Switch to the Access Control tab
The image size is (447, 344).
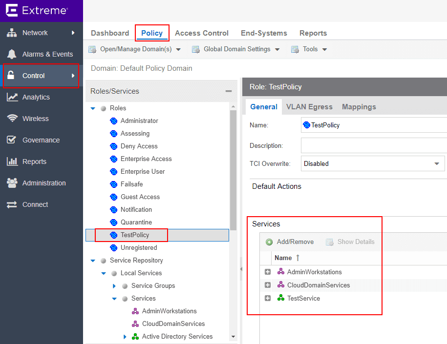(x=201, y=33)
